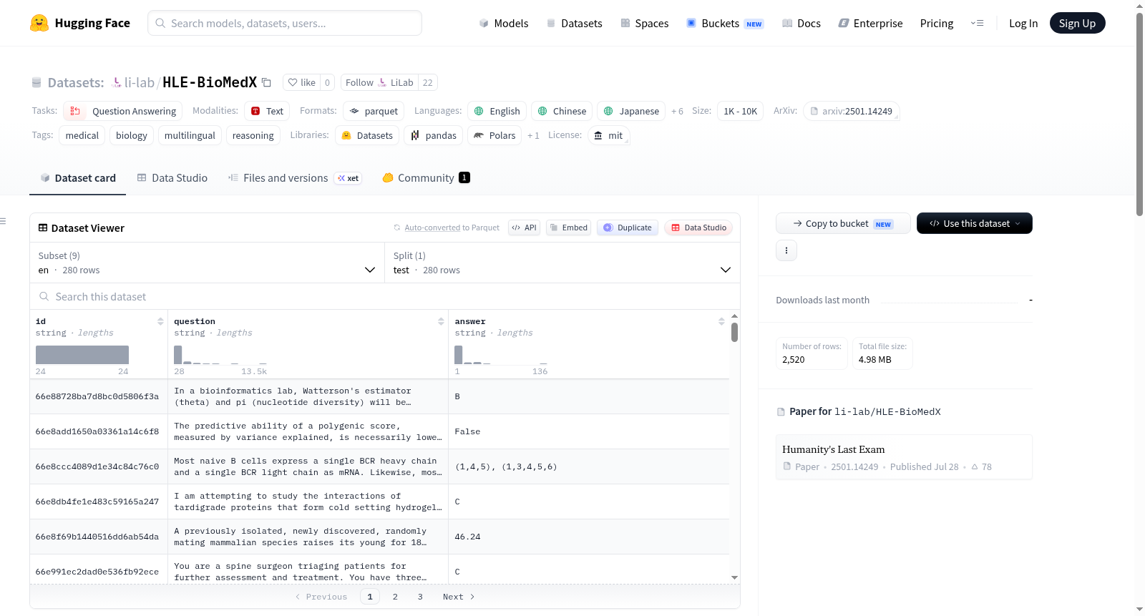Image resolution: width=1145 pixels, height=616 pixels.
Task: Click the LiLab organization avatar
Action: (382, 82)
